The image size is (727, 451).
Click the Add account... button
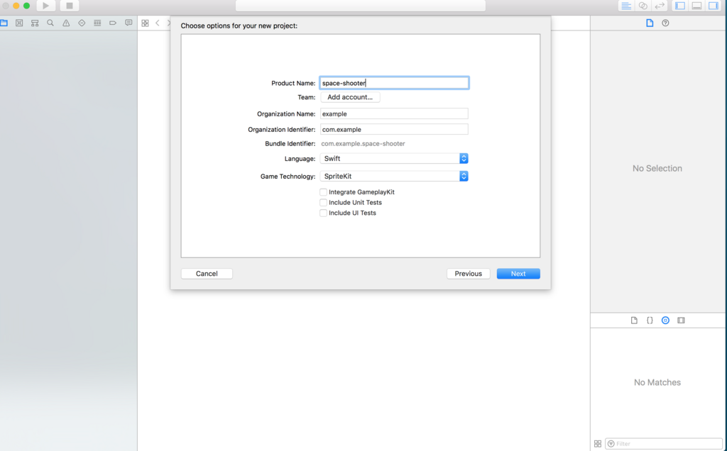350,97
